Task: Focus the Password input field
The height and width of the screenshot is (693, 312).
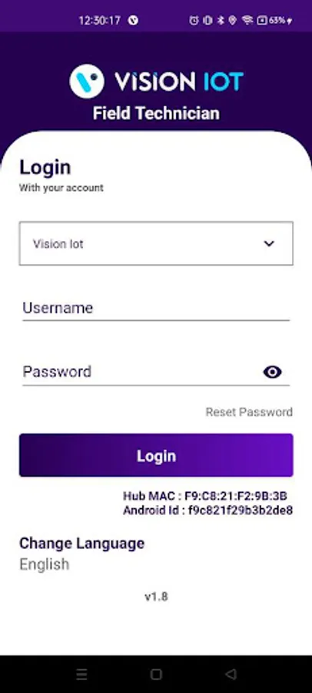Action: coord(141,372)
